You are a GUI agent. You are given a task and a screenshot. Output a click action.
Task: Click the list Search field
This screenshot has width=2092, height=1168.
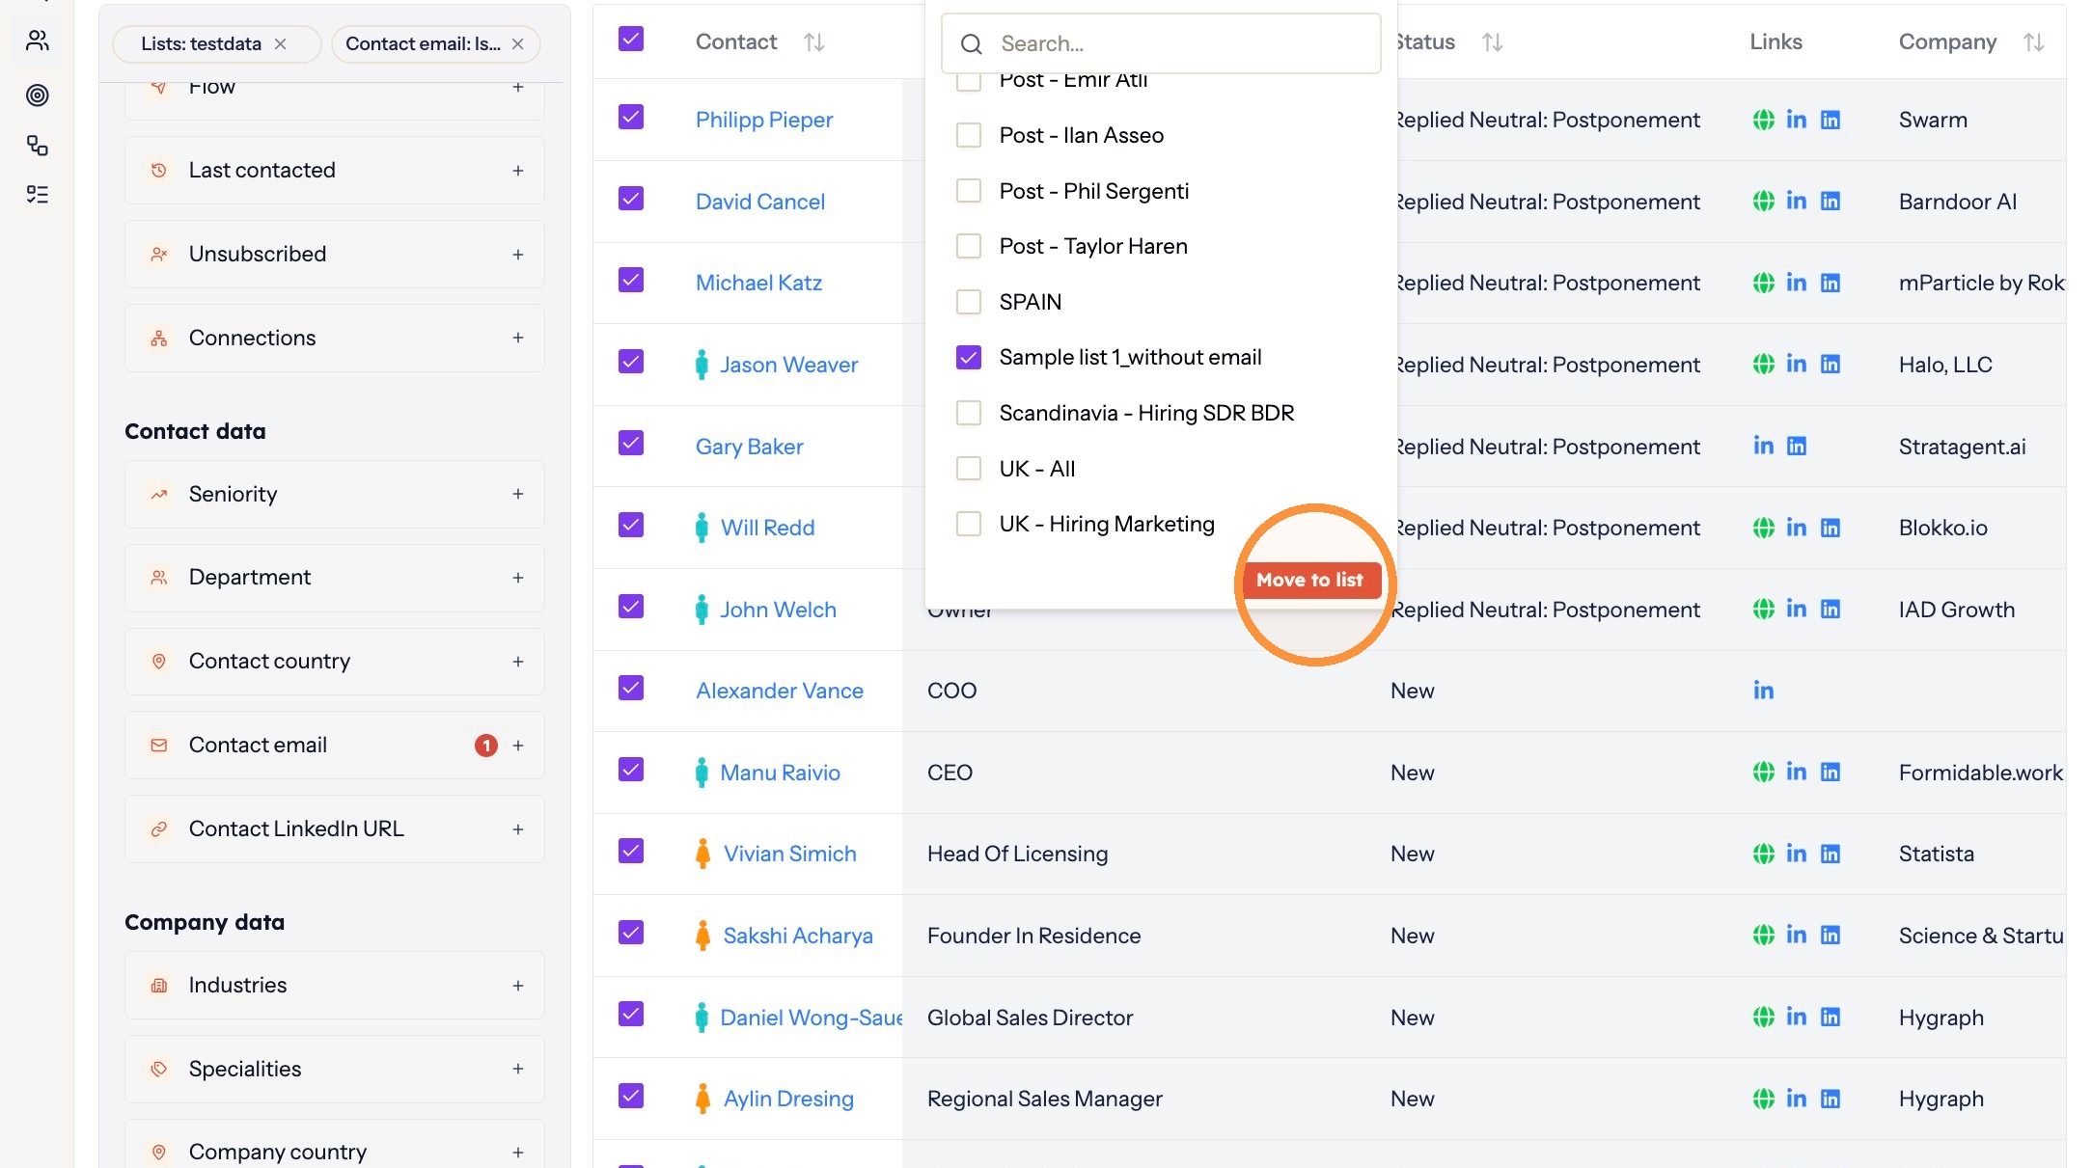pos(1161,43)
